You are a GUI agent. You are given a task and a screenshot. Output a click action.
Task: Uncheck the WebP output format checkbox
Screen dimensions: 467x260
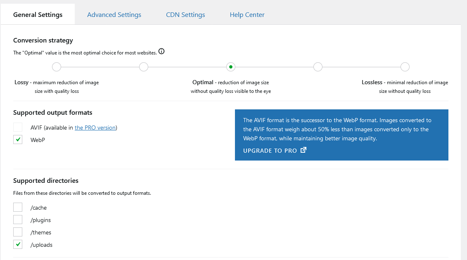coord(18,139)
